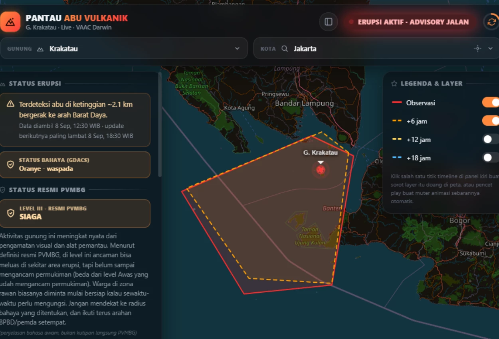
Task: Click the Pringsewu map label
Action: (x=275, y=94)
